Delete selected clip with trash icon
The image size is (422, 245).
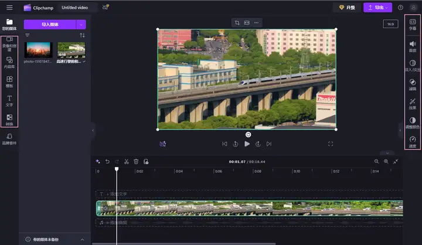pos(136,162)
